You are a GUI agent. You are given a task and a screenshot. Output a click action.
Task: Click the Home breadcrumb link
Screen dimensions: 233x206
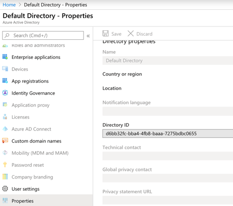[x=9, y=5]
